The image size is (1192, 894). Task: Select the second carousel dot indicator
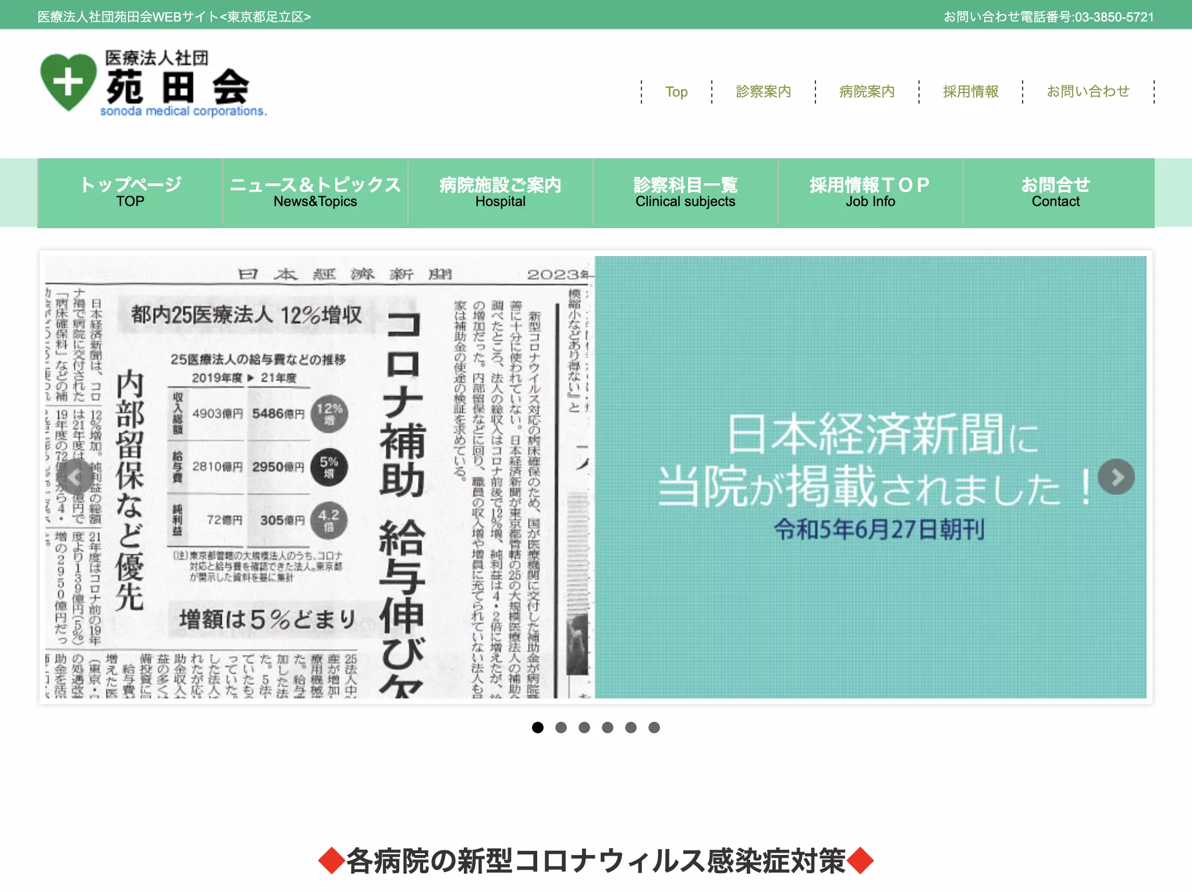click(561, 727)
